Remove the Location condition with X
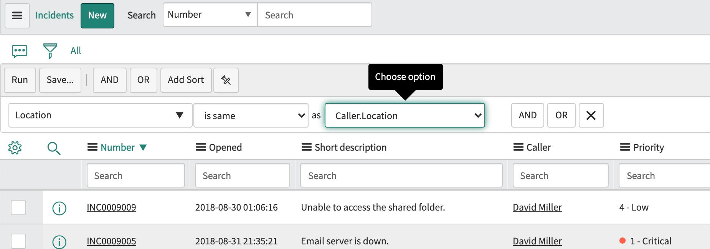Screen dimensions: 710x249 591,115
